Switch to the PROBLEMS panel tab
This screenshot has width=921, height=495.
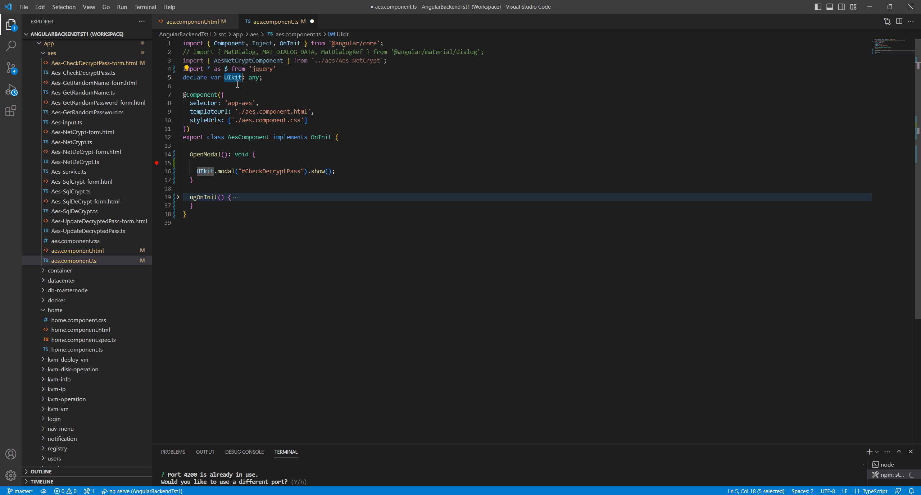(173, 452)
